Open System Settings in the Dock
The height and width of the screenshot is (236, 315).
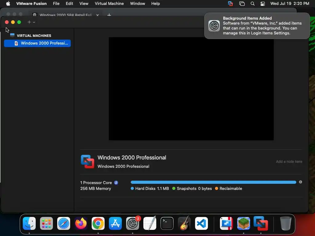pyautogui.click(x=133, y=223)
